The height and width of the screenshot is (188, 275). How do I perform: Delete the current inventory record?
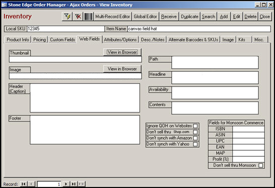250,17
